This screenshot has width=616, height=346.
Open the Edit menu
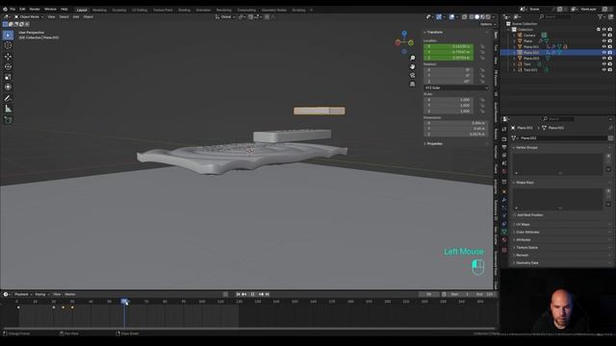tap(22, 10)
